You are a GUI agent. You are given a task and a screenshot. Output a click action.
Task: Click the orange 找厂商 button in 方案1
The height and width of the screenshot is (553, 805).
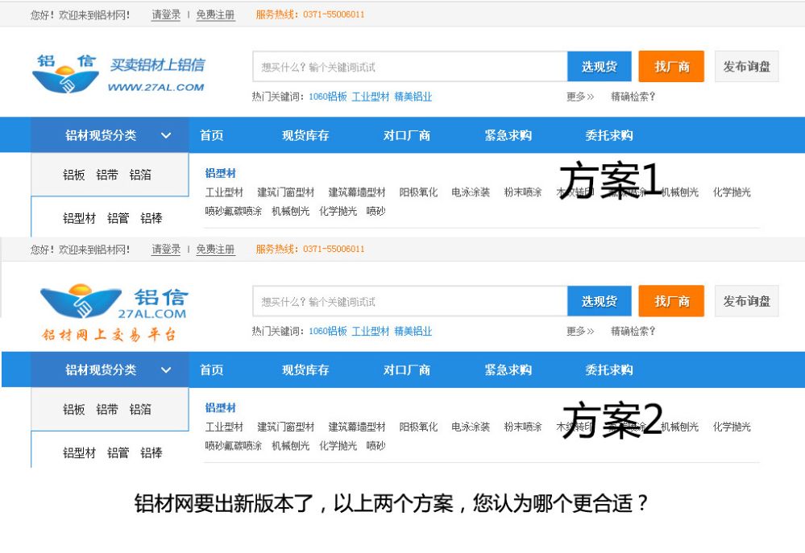coord(671,67)
